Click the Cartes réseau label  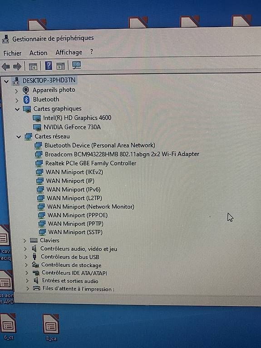click(x=52, y=136)
